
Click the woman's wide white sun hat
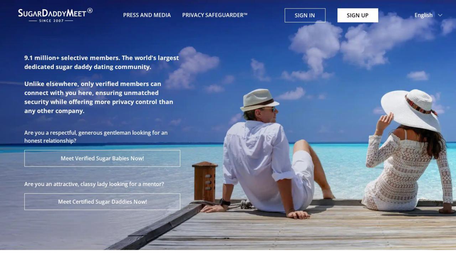pyautogui.click(x=410, y=109)
